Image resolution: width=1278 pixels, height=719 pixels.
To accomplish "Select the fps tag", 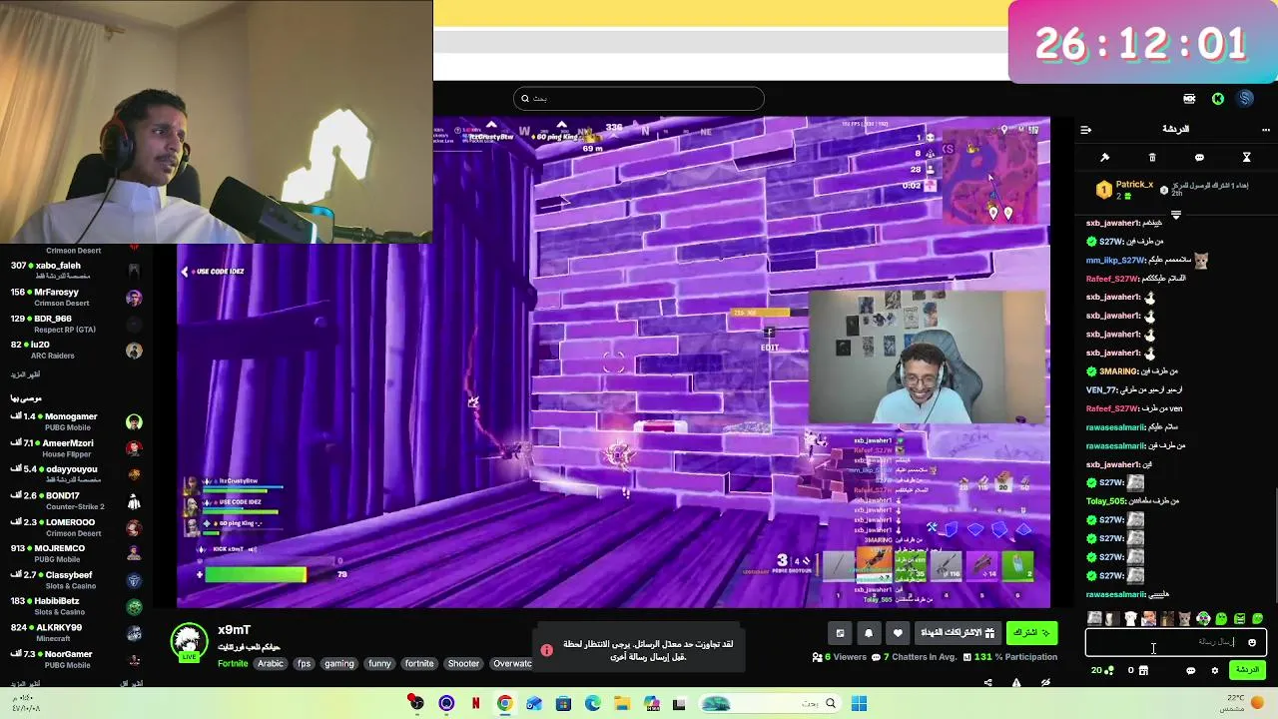I will pos(304,663).
